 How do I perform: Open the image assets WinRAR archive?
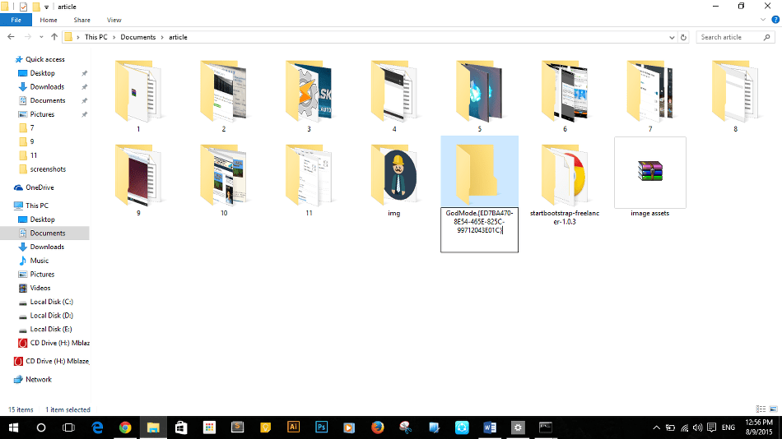pyautogui.click(x=649, y=173)
